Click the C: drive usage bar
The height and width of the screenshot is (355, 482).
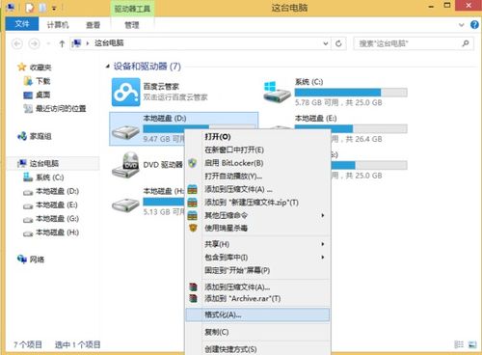click(351, 93)
